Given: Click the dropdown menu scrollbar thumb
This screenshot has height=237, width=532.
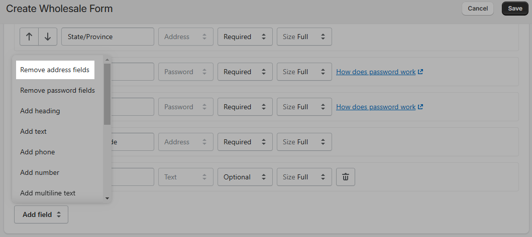Looking at the screenshot, I should (x=107, y=94).
